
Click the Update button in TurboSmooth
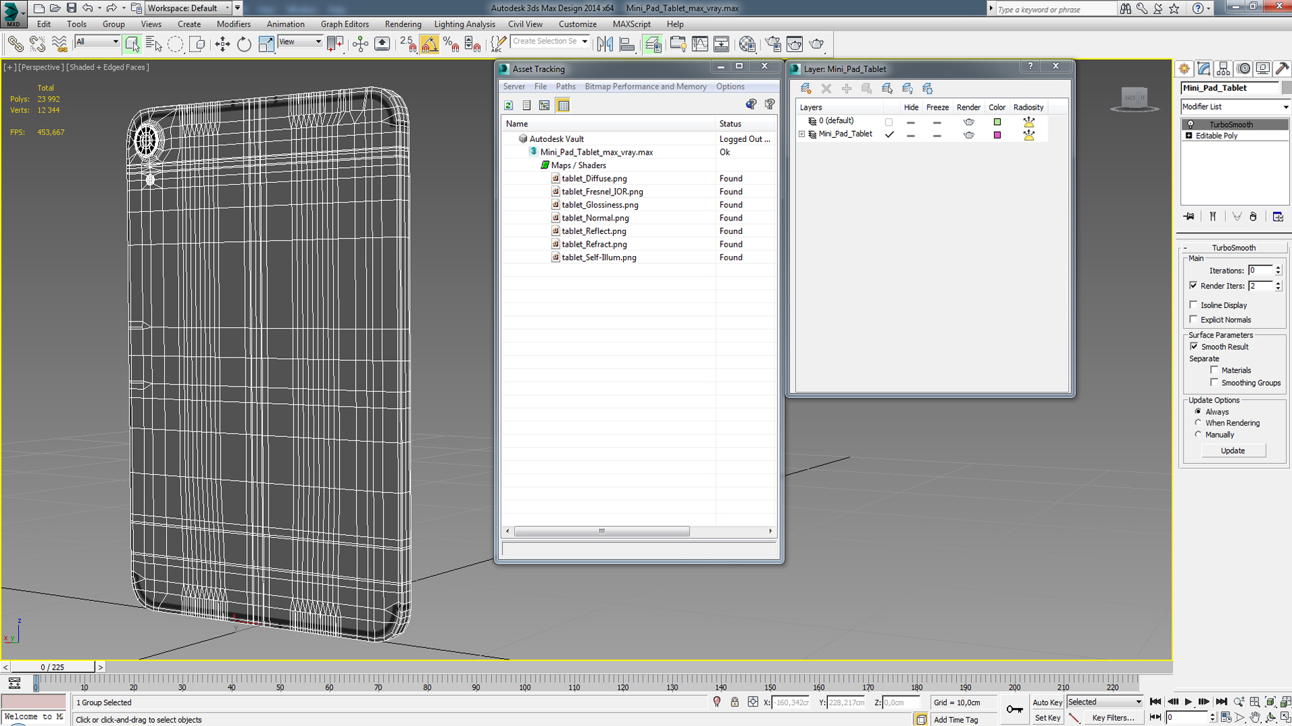tap(1233, 450)
